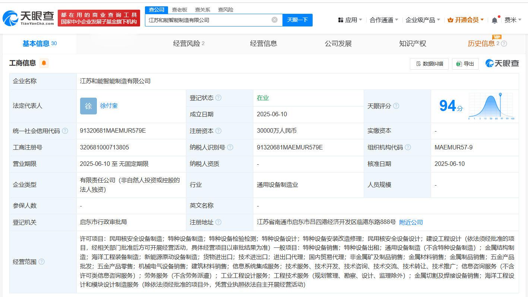Viewport: 528px width, 297px height.
Task: Open the 合作通道 dropdown
Action: [x=384, y=20]
